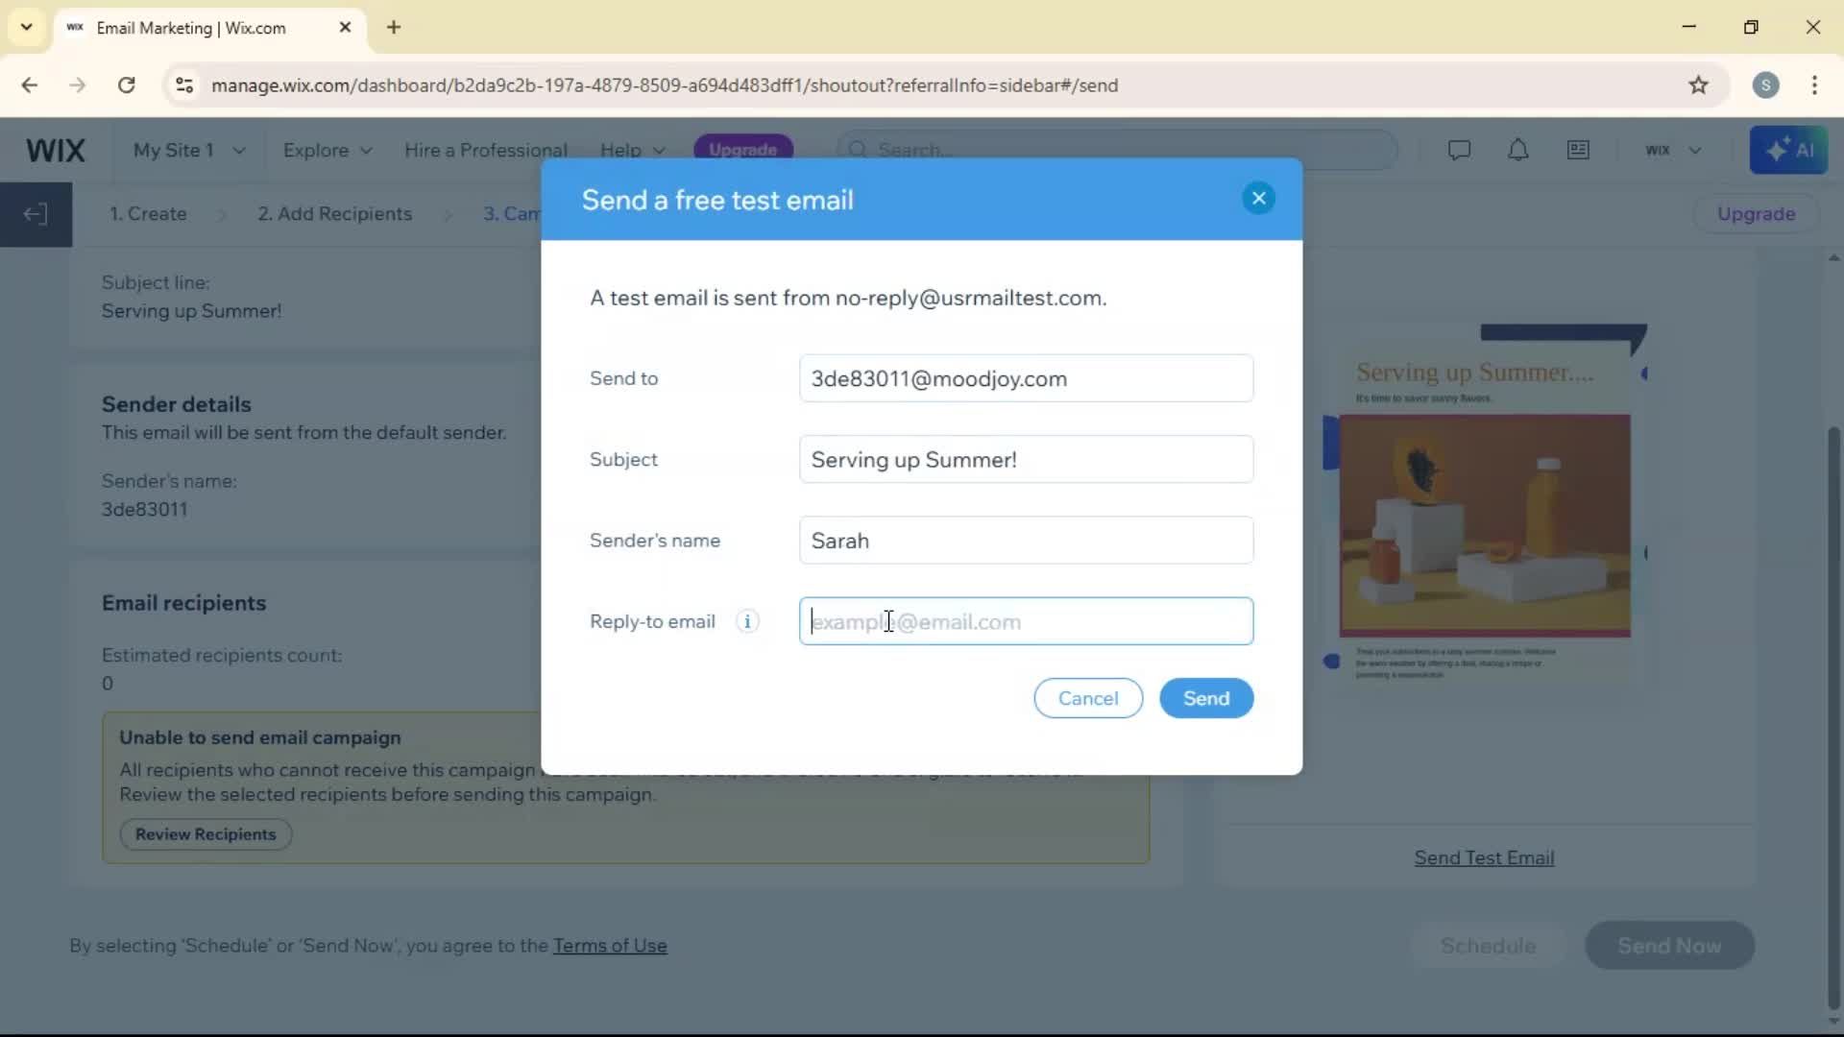Screen dimensions: 1844x1037
Task: Focus the Sender's name field
Action: tap(1026, 541)
